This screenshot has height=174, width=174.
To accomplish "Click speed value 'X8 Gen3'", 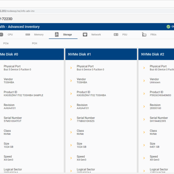I will 154,160.
